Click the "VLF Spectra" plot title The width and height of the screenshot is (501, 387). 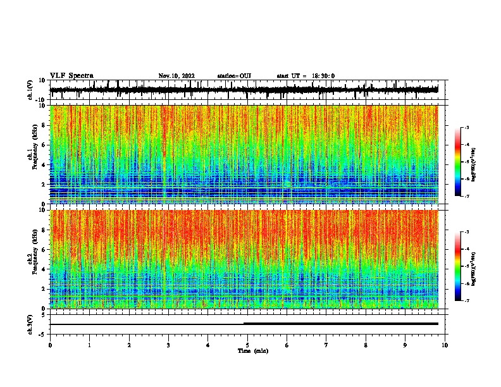(x=71, y=76)
